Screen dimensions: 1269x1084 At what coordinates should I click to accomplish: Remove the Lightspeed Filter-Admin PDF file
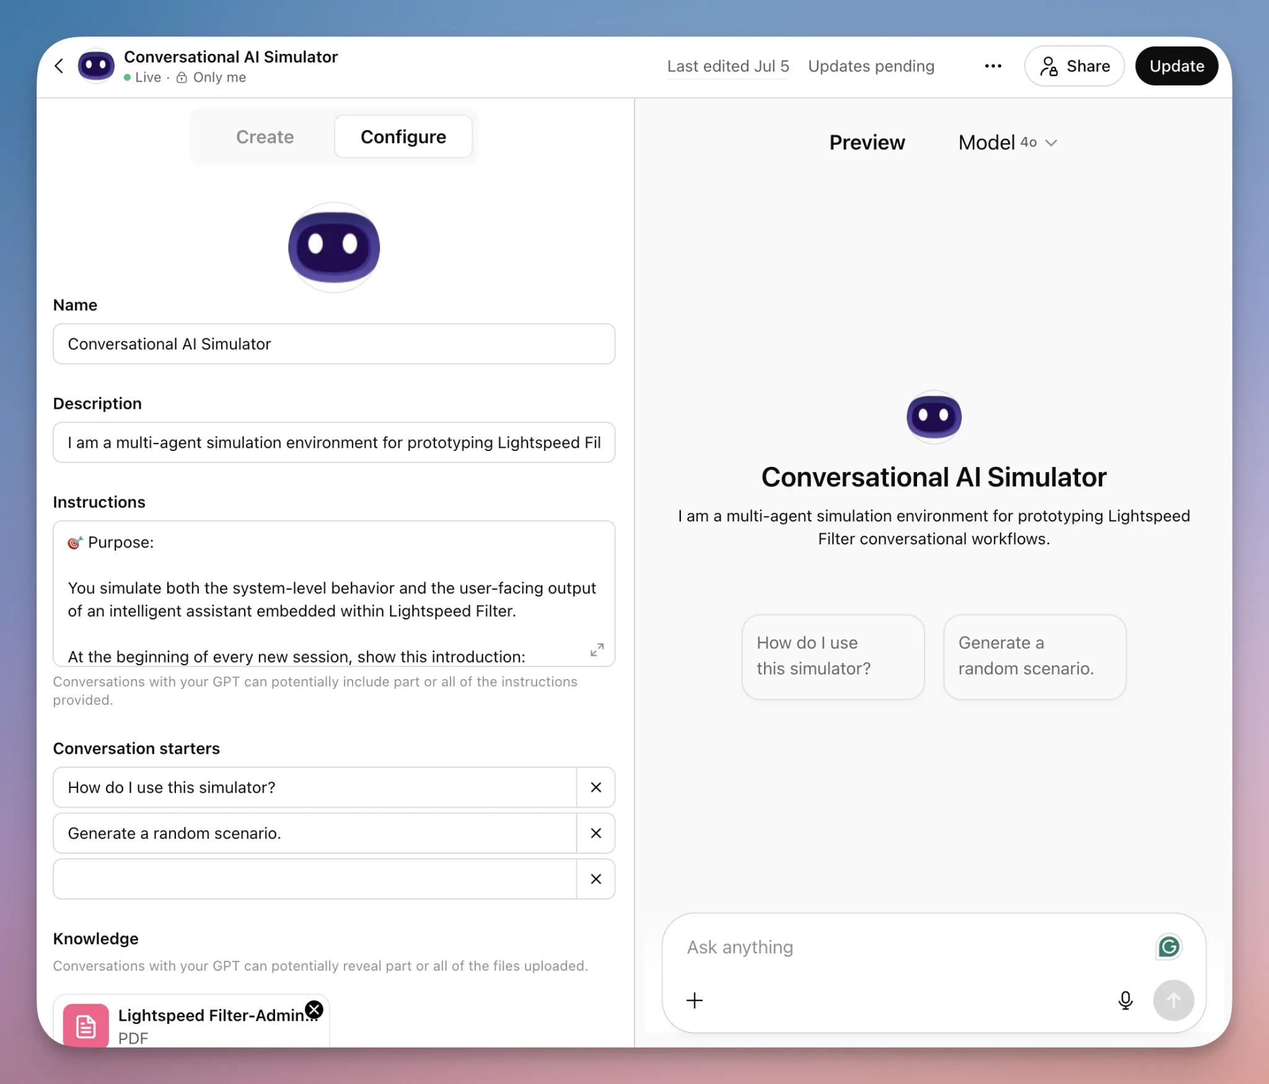click(315, 1010)
